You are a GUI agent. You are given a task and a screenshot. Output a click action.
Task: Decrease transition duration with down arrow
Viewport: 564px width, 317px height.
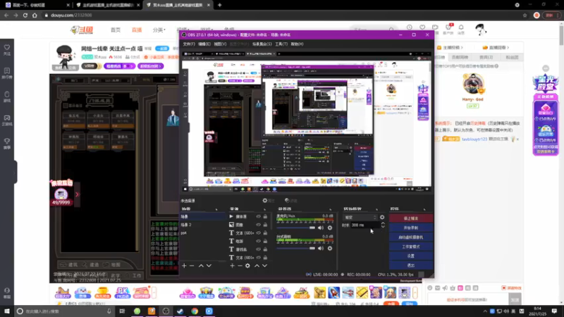tap(383, 227)
